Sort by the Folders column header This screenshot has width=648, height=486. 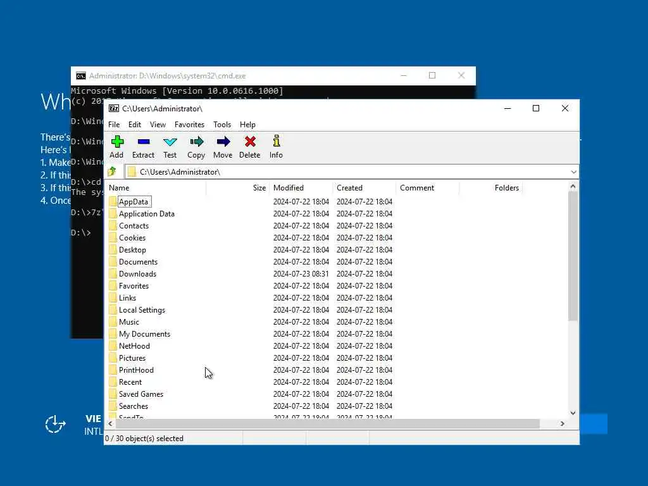(x=490, y=187)
